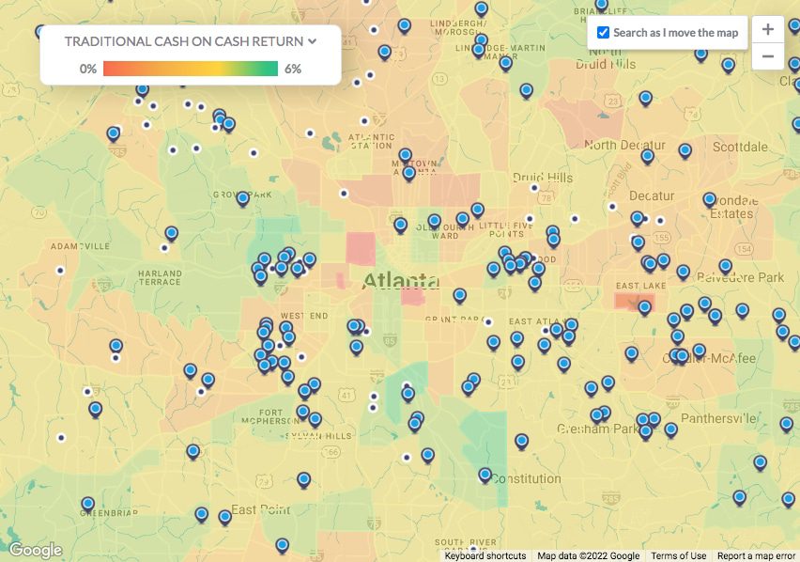Open the Terms of Use link
Image resolution: width=800 pixels, height=562 pixels.
tap(678, 555)
